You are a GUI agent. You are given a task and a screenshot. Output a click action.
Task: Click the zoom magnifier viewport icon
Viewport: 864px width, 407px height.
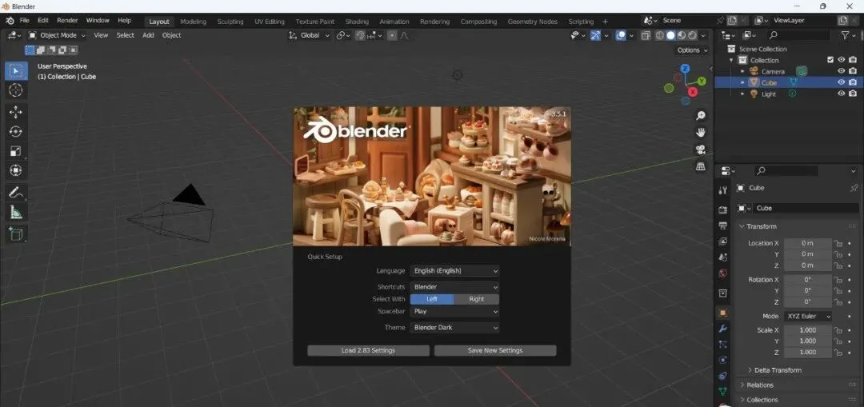[701, 116]
